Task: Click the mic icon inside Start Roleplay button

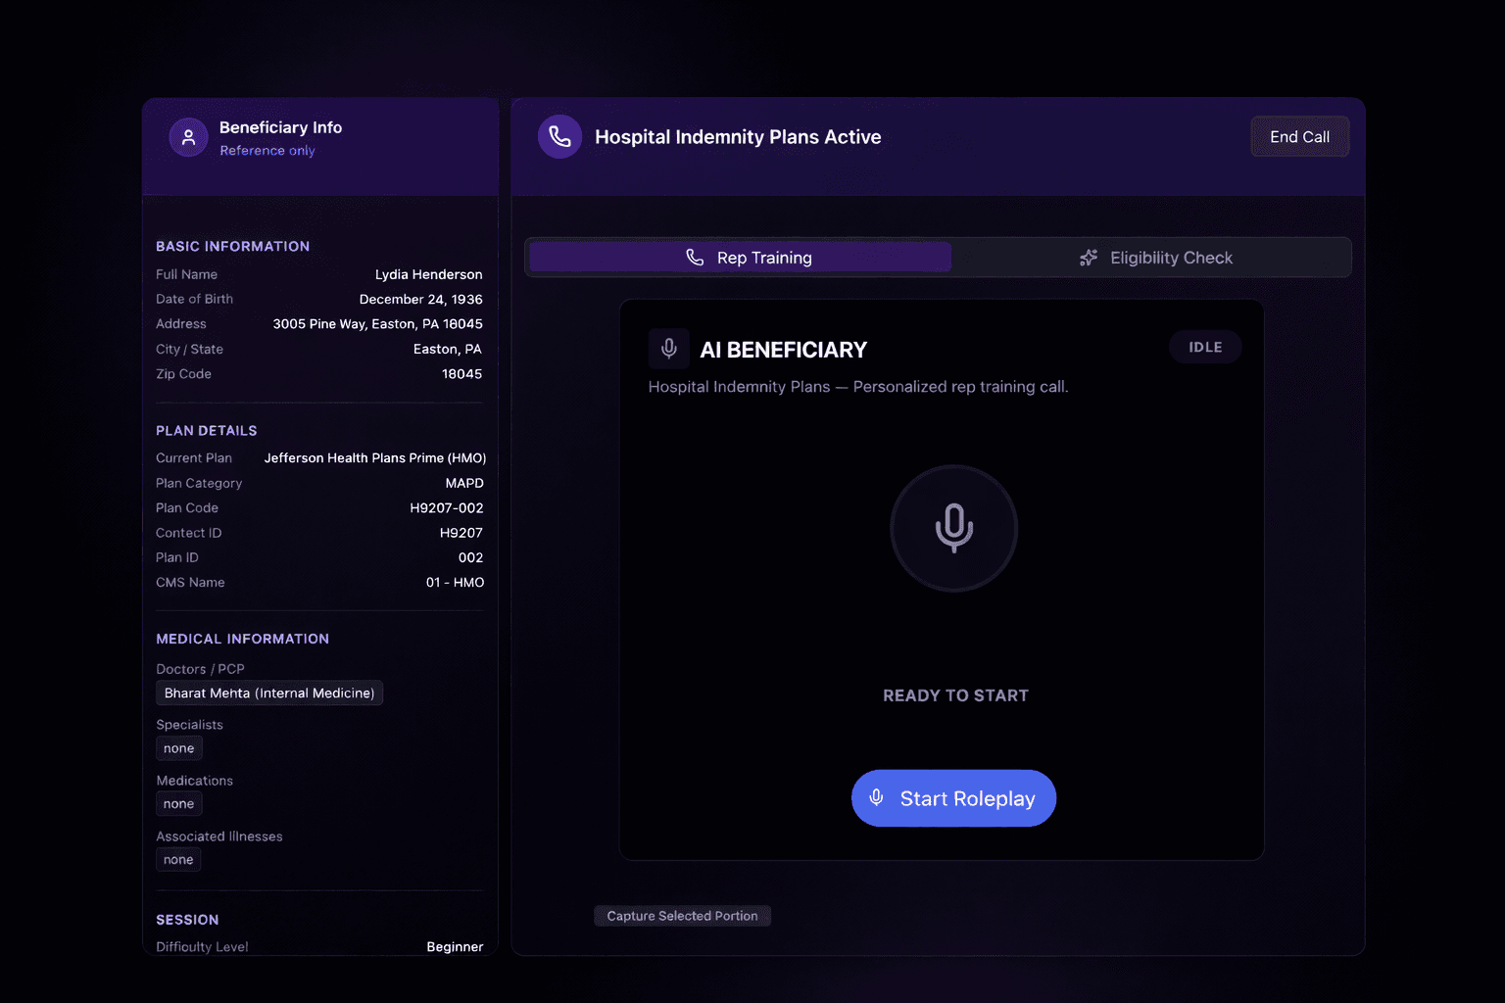Action: click(877, 798)
